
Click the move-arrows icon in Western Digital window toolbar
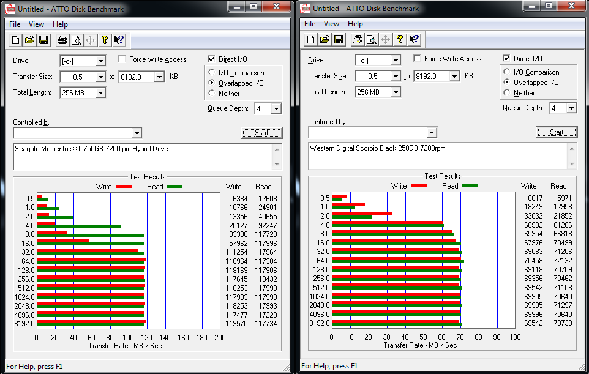tap(385, 39)
